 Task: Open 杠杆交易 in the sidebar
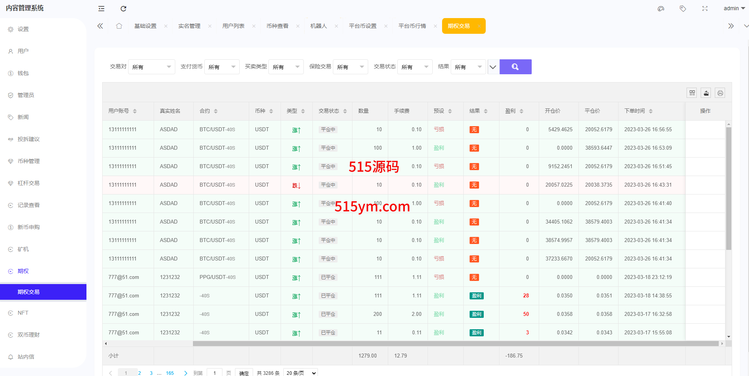(29, 183)
